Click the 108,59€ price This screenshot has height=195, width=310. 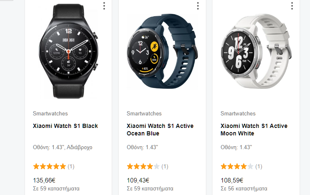point(232,180)
